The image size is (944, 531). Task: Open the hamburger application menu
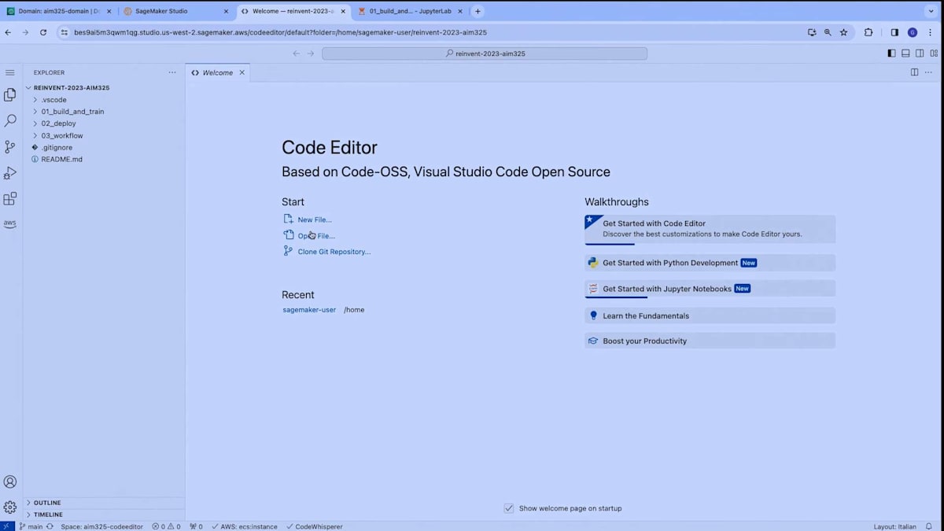pos(10,72)
